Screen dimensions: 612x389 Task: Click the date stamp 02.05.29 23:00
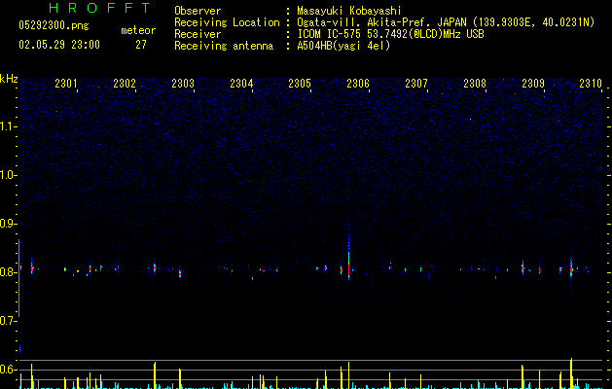click(59, 45)
